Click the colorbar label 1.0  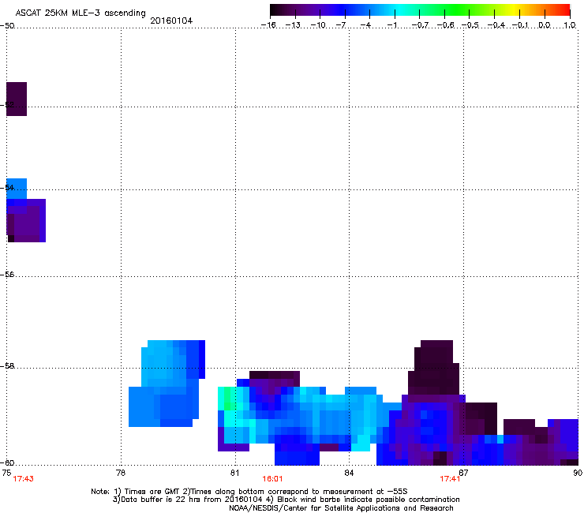[570, 25]
